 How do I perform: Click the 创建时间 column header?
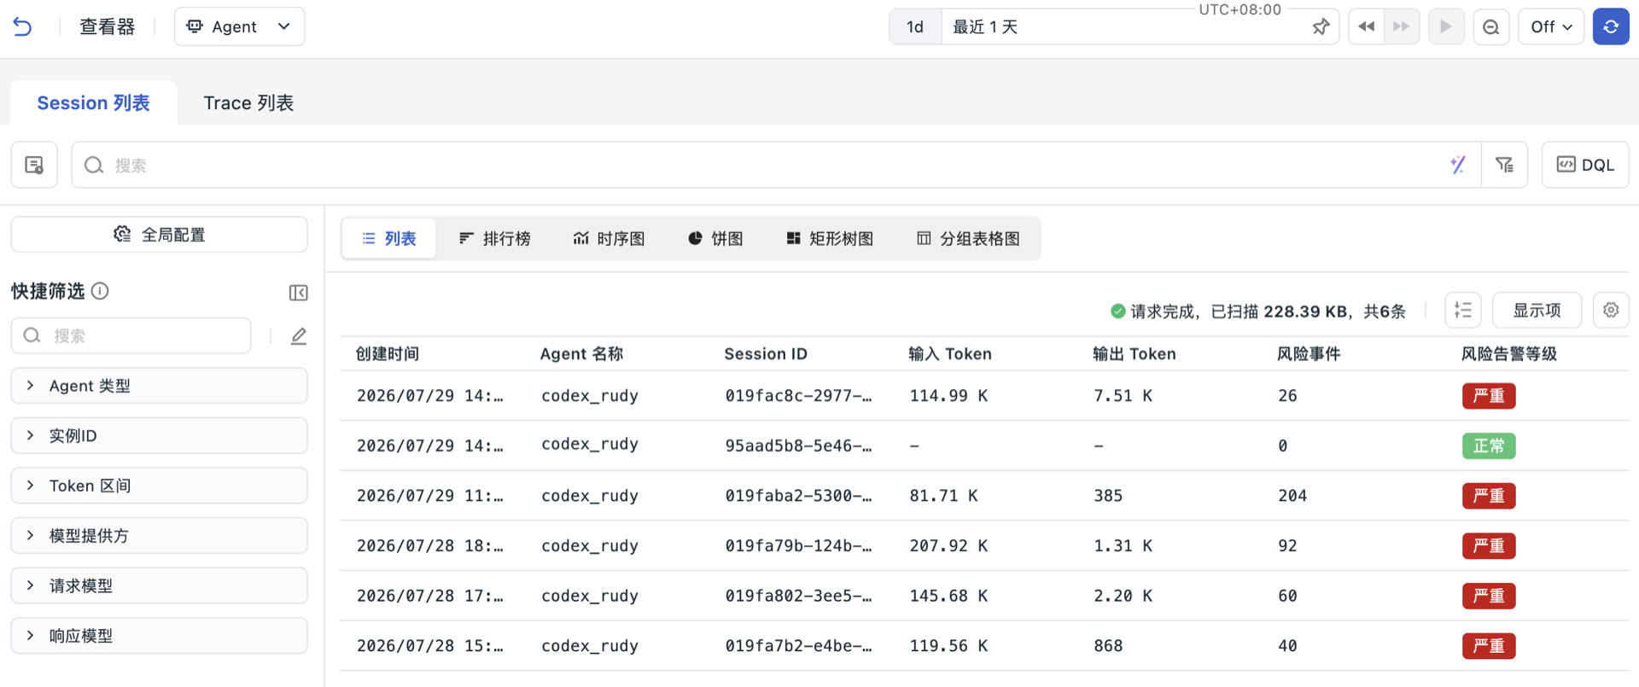click(x=388, y=353)
